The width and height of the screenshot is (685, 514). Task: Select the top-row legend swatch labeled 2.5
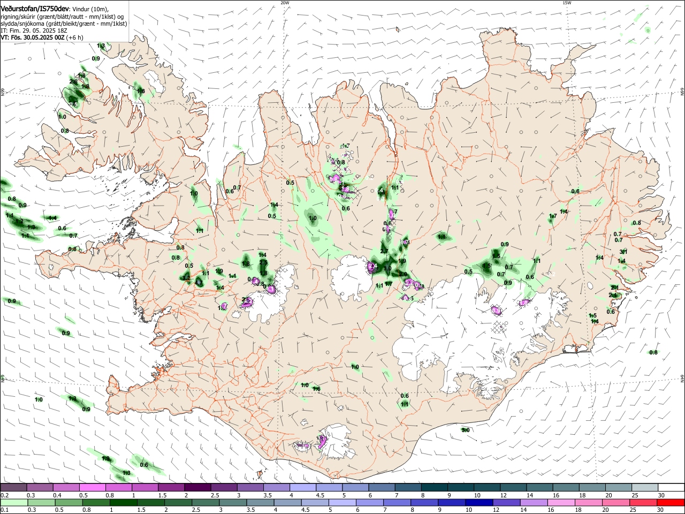click(223, 487)
